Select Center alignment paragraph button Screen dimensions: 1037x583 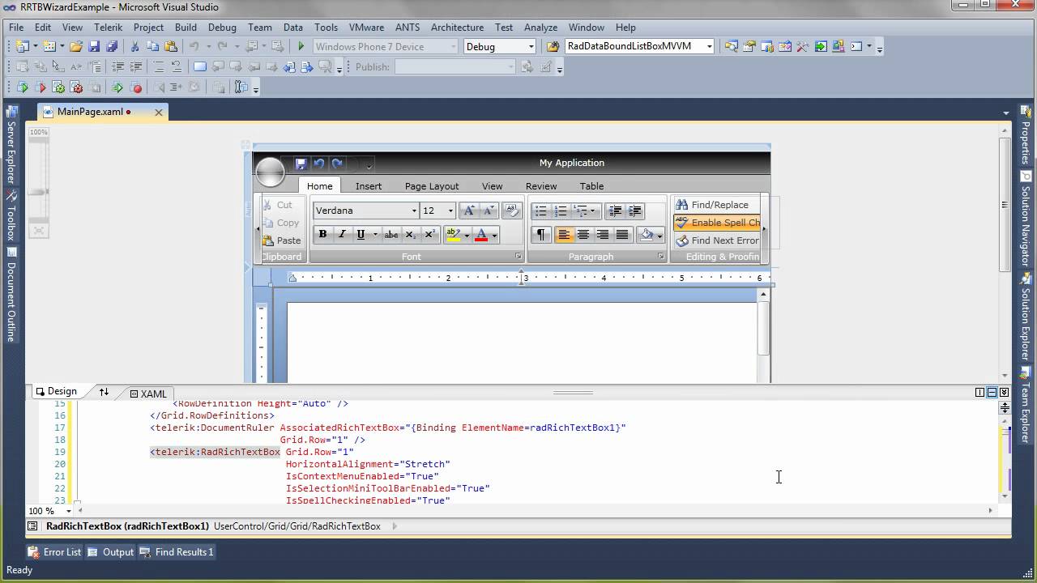[583, 235]
